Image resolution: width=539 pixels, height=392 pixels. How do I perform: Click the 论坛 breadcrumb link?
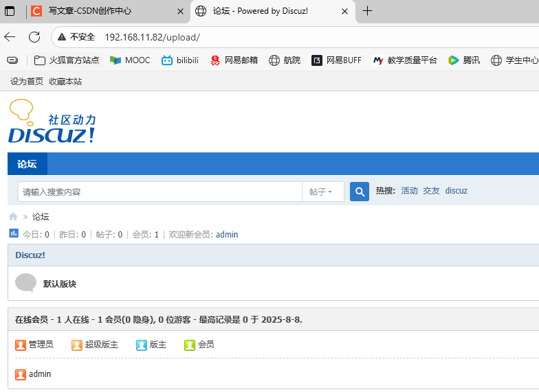point(41,217)
